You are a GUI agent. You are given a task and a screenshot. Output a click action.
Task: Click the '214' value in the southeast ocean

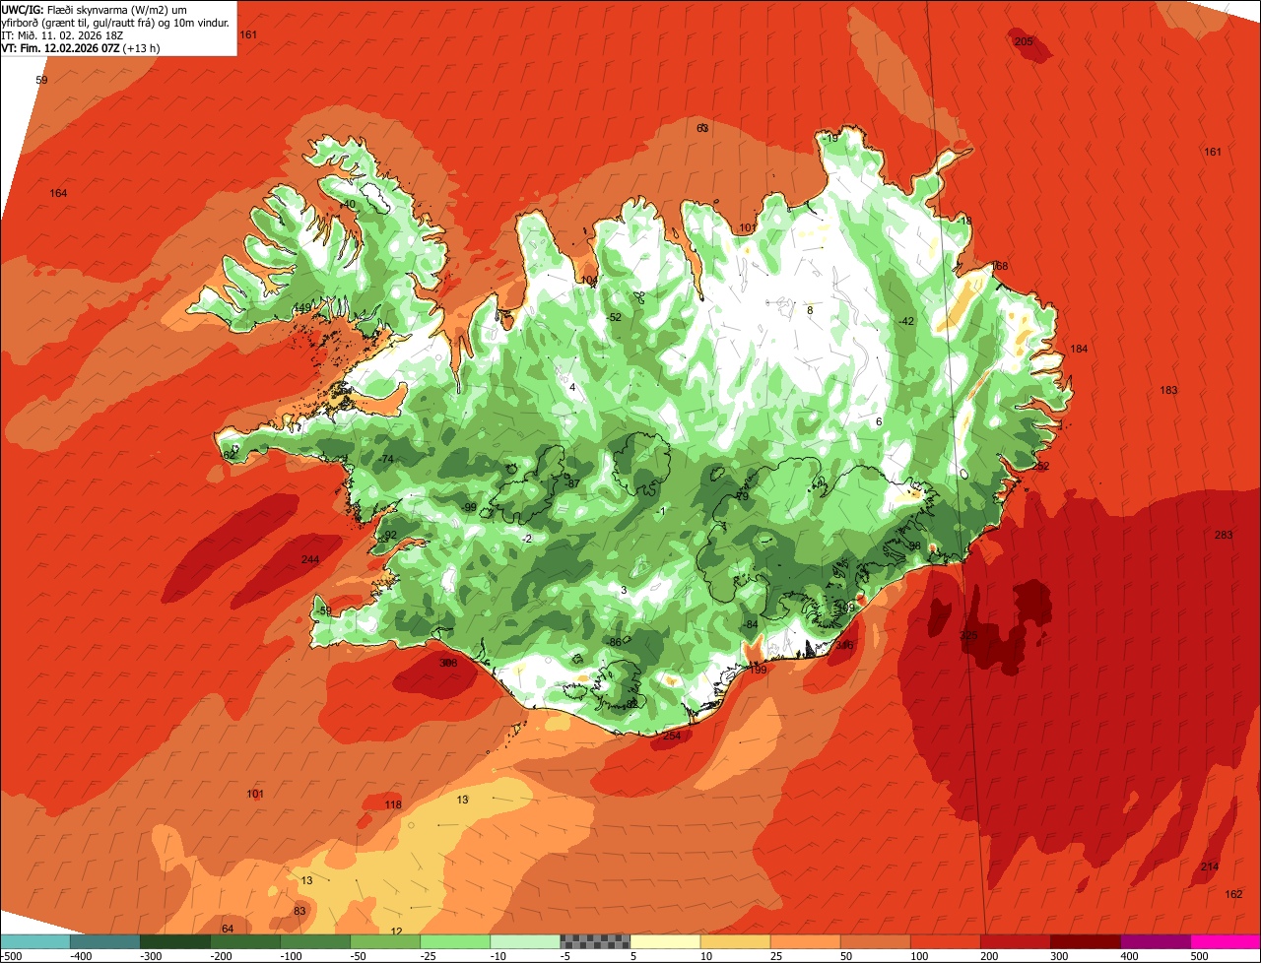[1210, 867]
